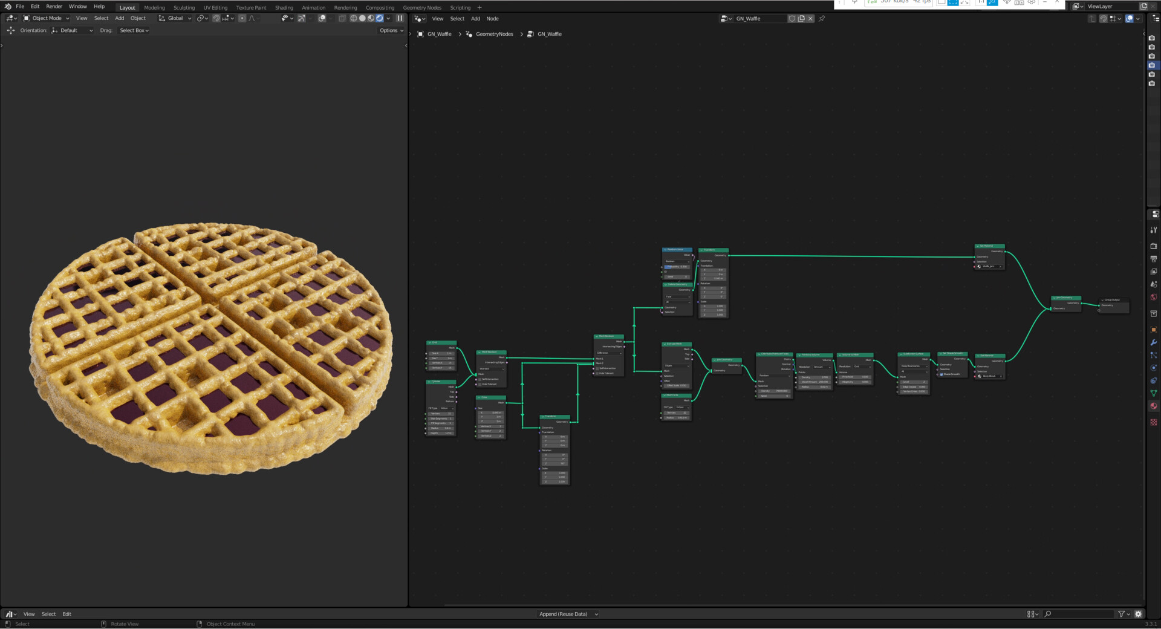Select Solid viewport shading icon

(x=363, y=18)
